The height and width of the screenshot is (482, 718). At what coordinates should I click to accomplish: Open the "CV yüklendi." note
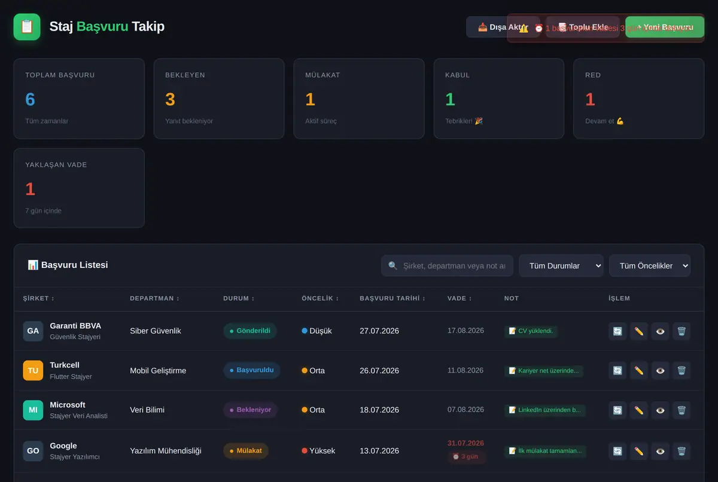point(531,331)
